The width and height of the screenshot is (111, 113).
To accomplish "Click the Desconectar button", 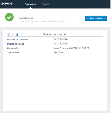I will click(x=96, y=18).
